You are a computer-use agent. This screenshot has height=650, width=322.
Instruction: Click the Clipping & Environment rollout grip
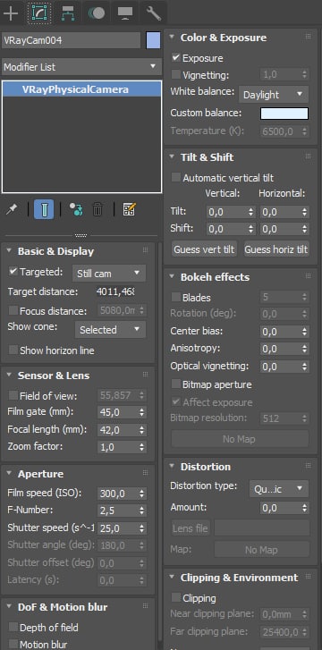[x=308, y=577]
